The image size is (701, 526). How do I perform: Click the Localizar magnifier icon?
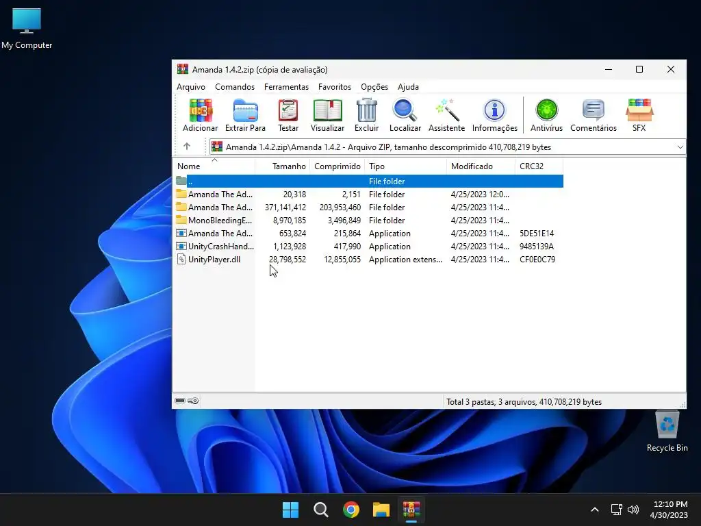(405, 115)
